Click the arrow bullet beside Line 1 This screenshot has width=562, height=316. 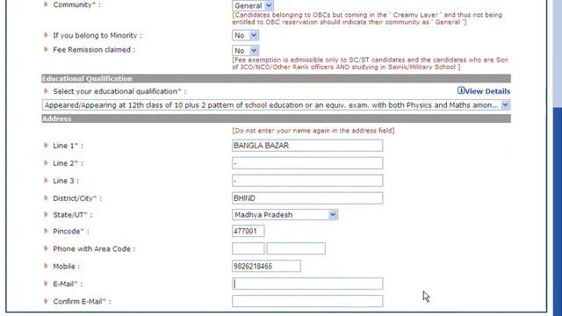click(46, 145)
